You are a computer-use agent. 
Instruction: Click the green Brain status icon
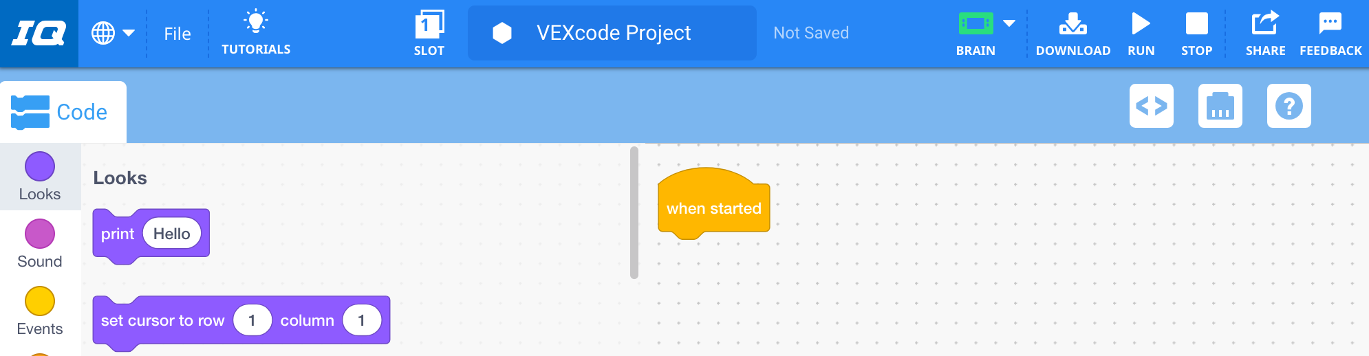(x=975, y=24)
